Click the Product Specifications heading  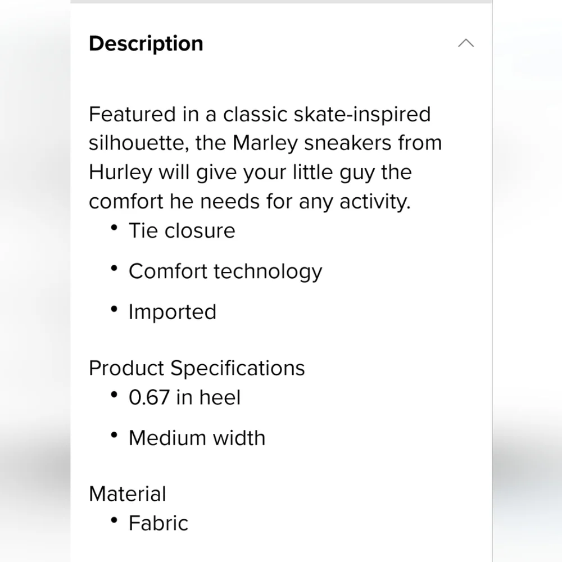197,368
